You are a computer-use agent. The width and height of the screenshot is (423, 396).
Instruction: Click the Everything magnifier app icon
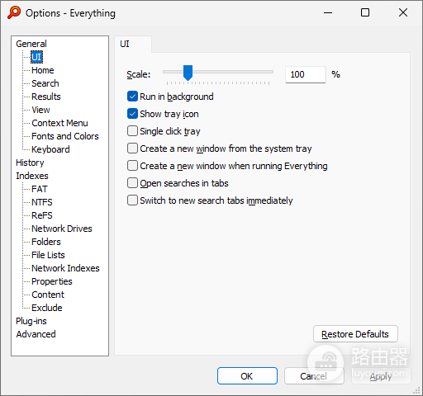click(x=14, y=12)
